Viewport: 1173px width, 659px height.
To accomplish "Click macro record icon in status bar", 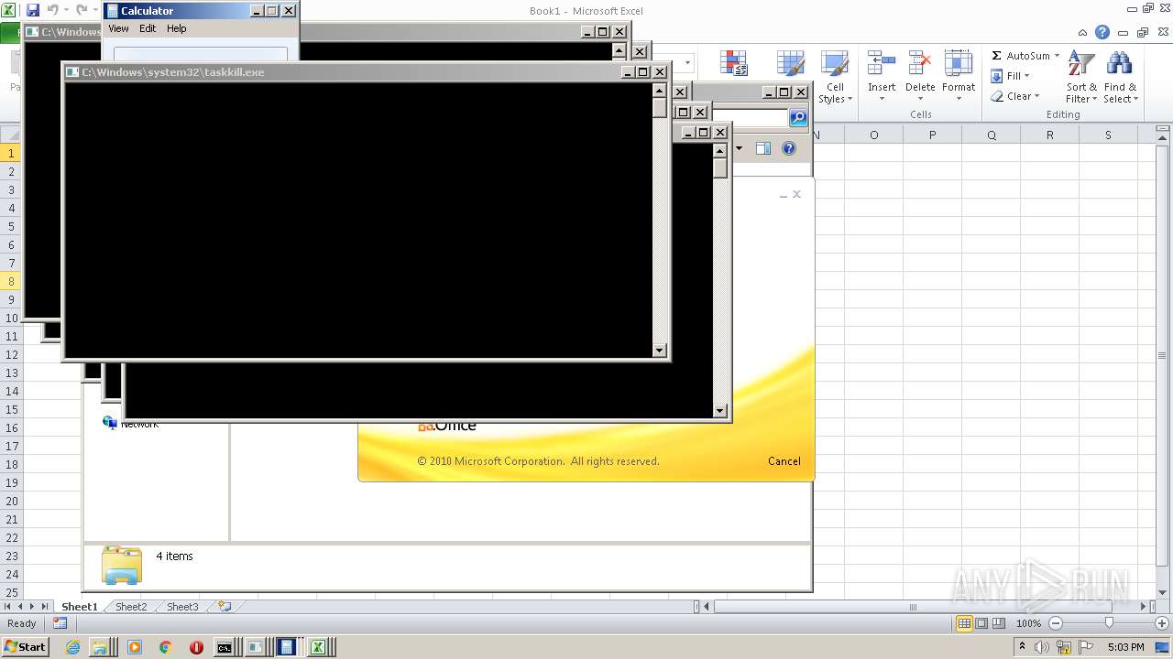I will pyautogui.click(x=60, y=623).
